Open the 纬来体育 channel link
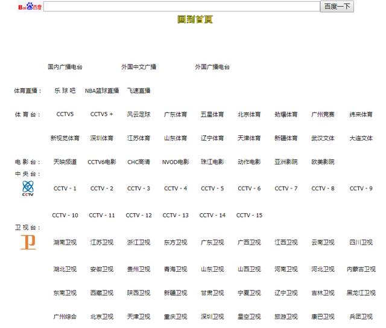 click(x=361, y=114)
